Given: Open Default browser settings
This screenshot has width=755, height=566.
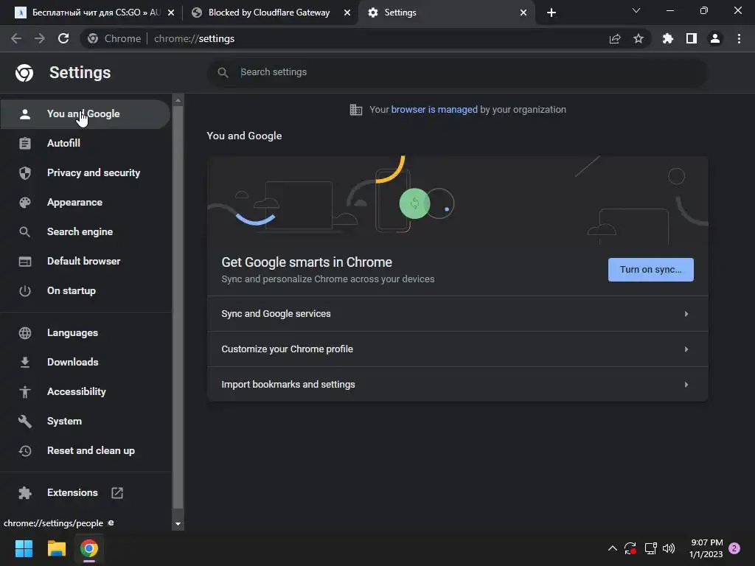Looking at the screenshot, I should click(x=86, y=262).
